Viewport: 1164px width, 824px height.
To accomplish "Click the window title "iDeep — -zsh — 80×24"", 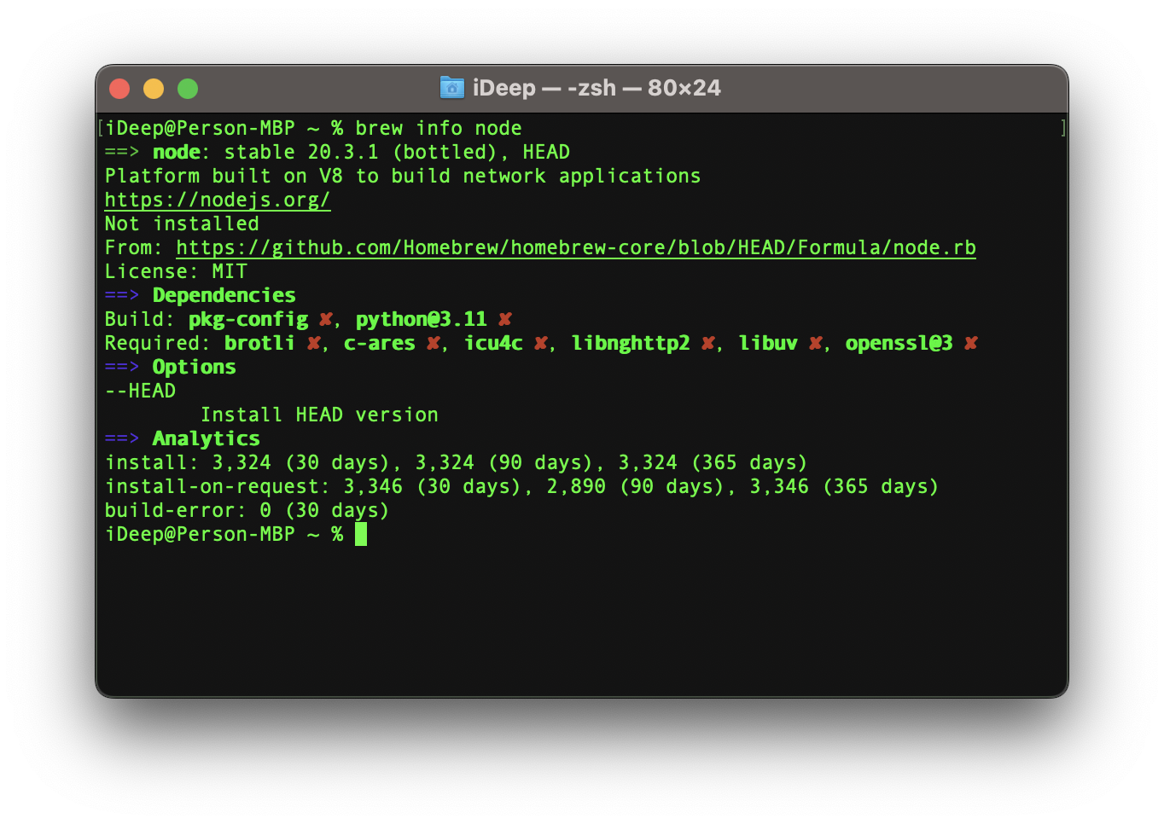I will [x=596, y=88].
